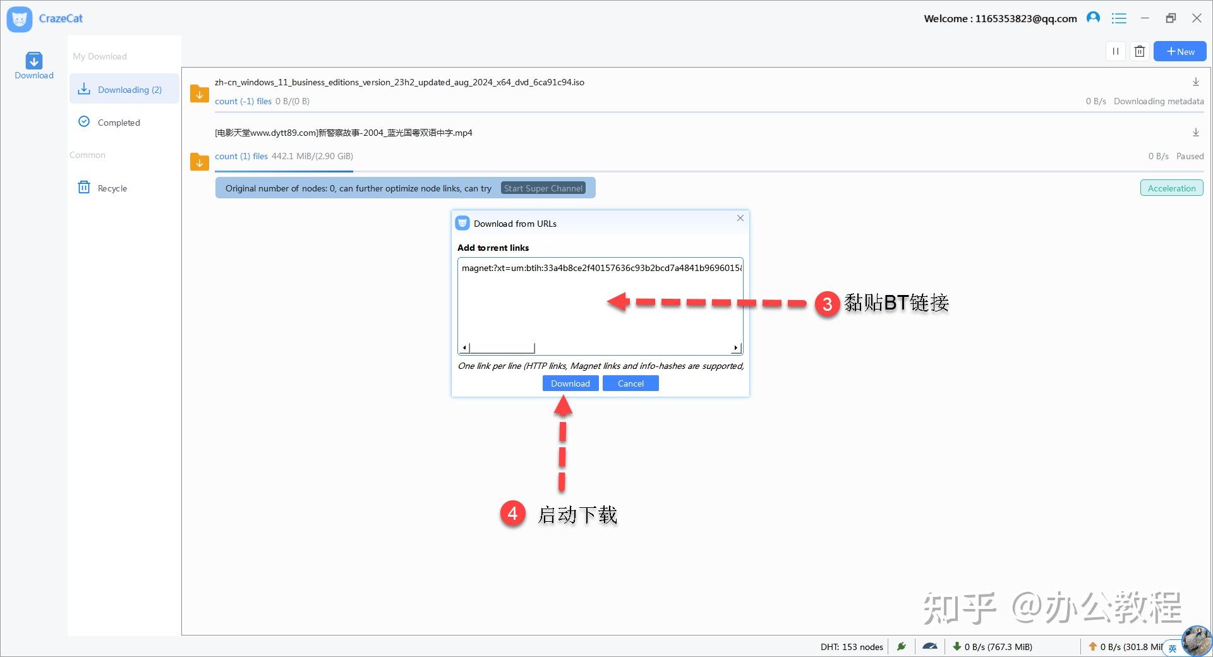Minimize the CrazeCat window
Image resolution: width=1213 pixels, height=657 pixels.
1145,18
